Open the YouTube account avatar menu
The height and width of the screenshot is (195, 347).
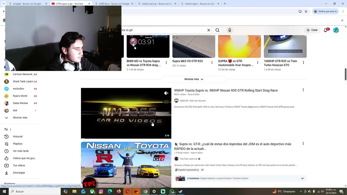coord(336,30)
